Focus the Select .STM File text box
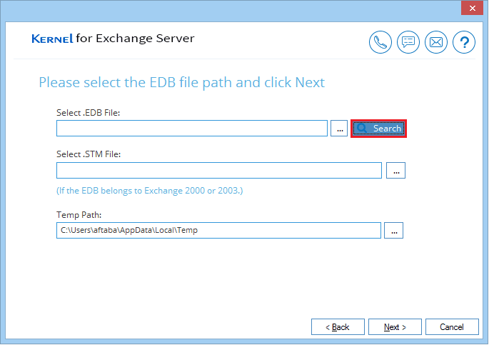This screenshot has width=489, height=345. click(x=219, y=170)
